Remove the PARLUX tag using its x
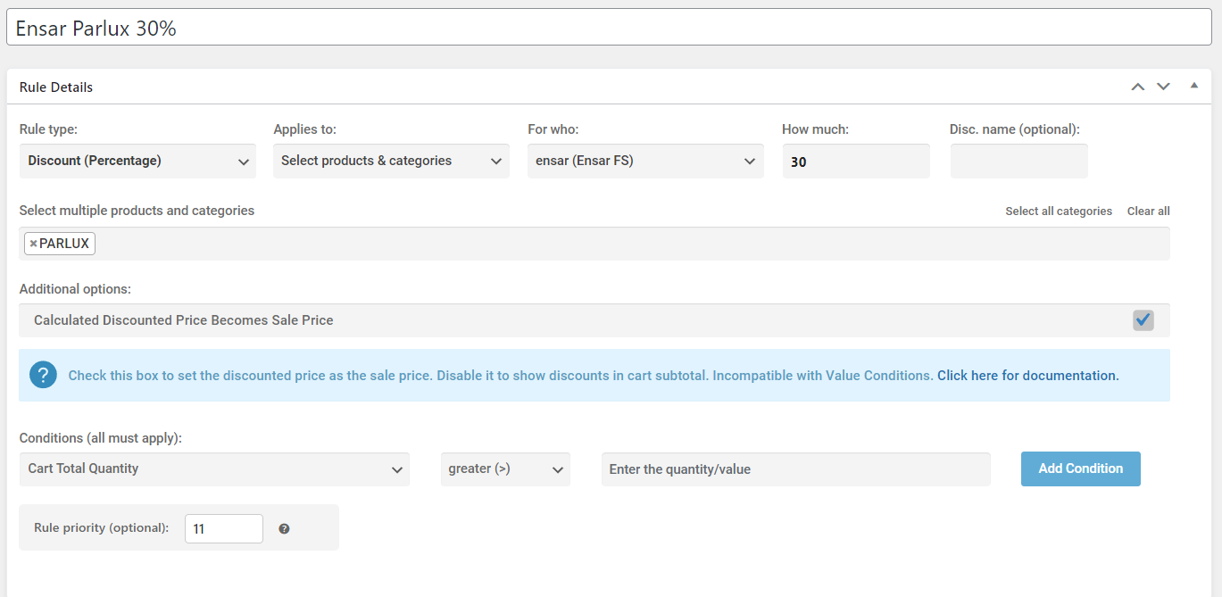Image resolution: width=1222 pixels, height=597 pixels. (33, 244)
